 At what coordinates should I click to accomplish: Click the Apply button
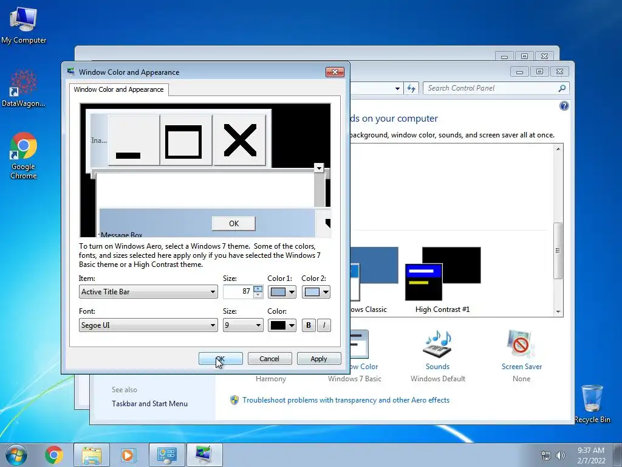318,359
